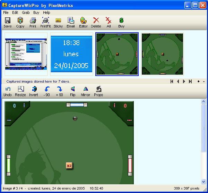Screen dimensions: 208x193
Task: Select the highlighted green game thumbnail
Action: 117,54
